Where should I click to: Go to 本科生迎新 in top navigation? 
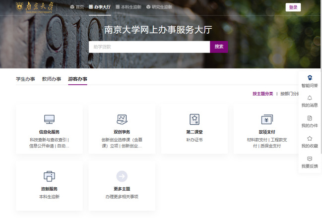pyautogui.click(x=128, y=7)
